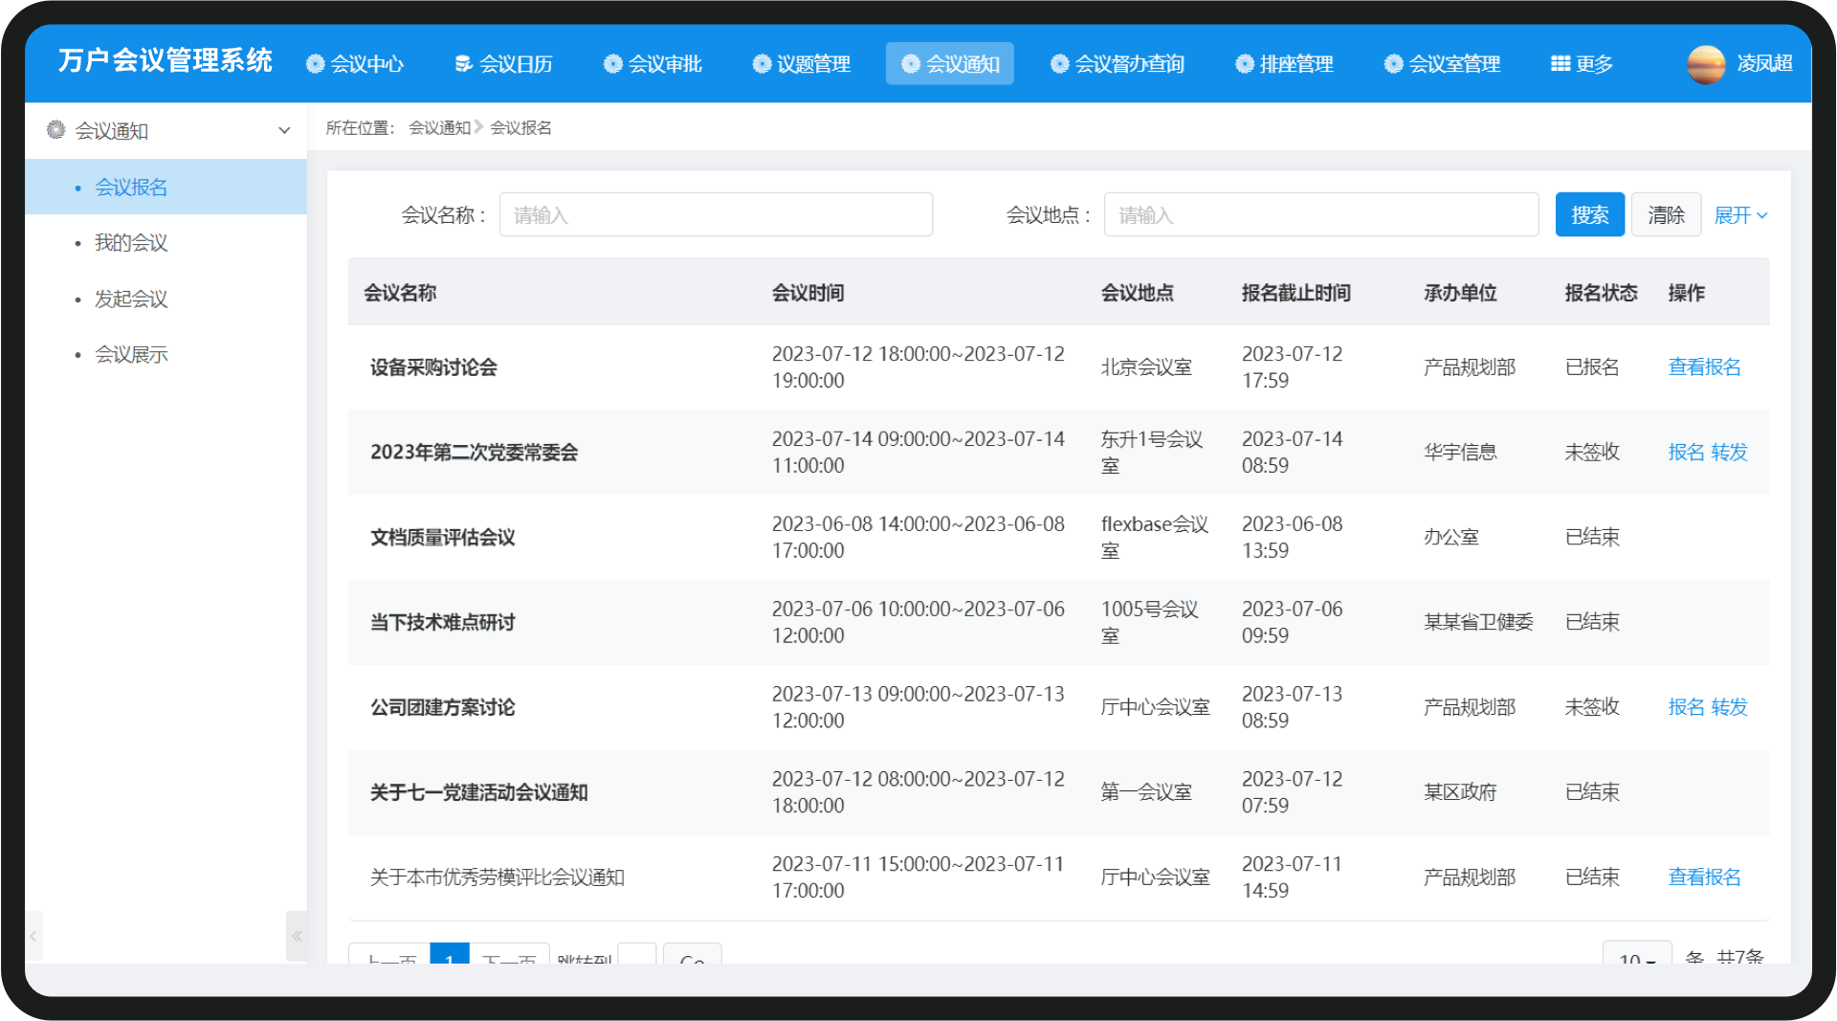Viewport: 1837px width, 1021px height.
Task: Open 查看报名 for 关于本市优秀劳模评比会议通知
Action: pos(1704,877)
